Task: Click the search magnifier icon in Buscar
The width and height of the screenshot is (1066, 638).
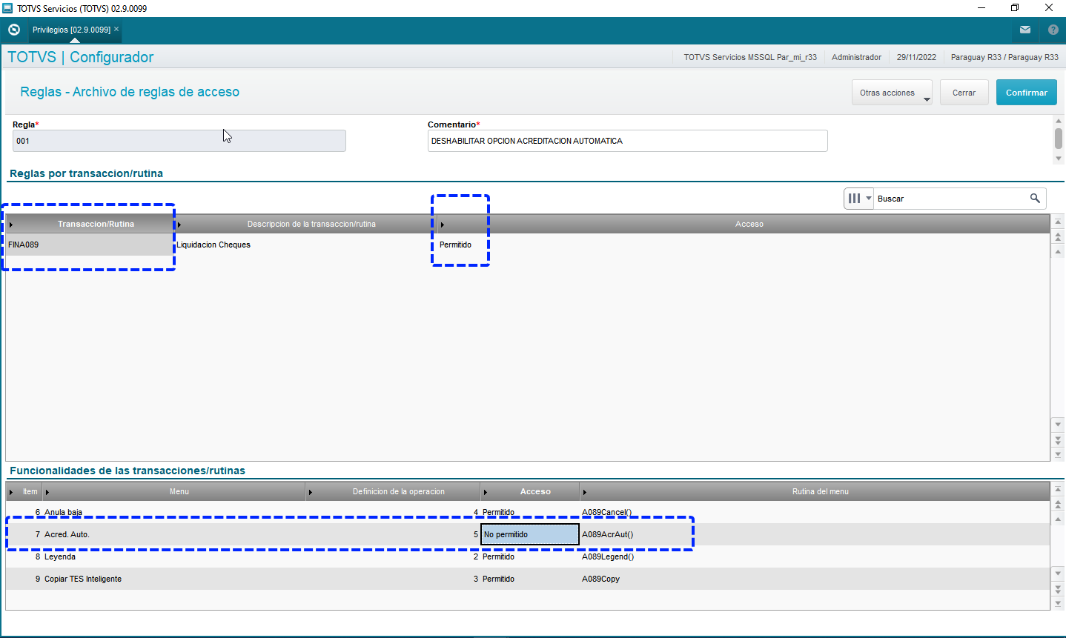Action: click(x=1035, y=199)
